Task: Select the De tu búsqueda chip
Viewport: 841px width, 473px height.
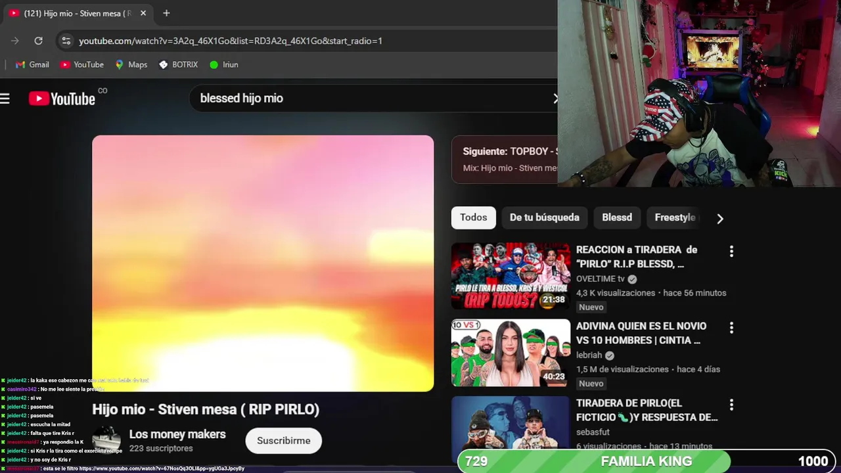Action: tap(545, 217)
